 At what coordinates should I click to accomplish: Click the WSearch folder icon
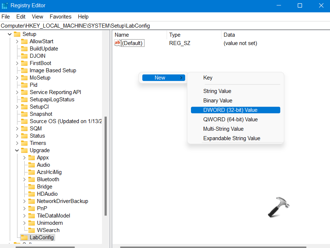pyautogui.click(x=32, y=230)
